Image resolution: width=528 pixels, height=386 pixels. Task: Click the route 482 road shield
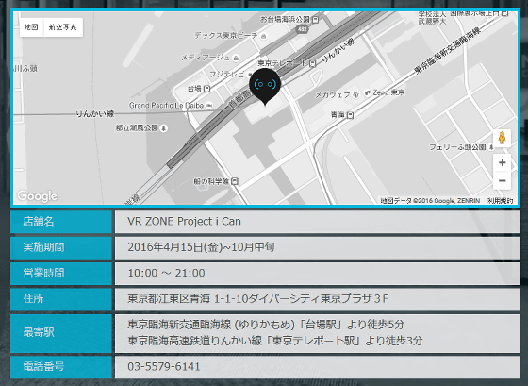302,29
